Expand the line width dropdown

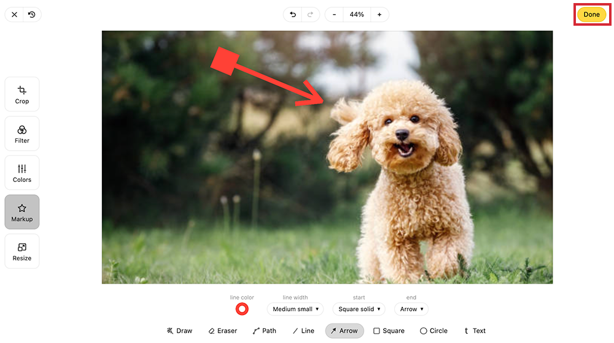point(296,309)
